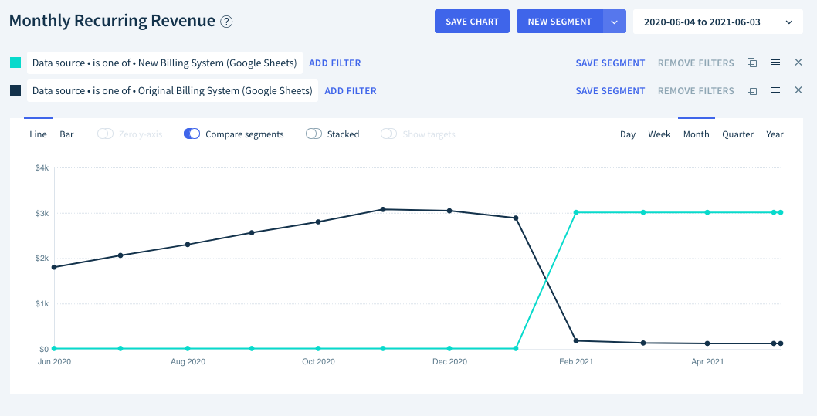Turn off Compare segments toggle
The width and height of the screenshot is (817, 416).
click(192, 134)
